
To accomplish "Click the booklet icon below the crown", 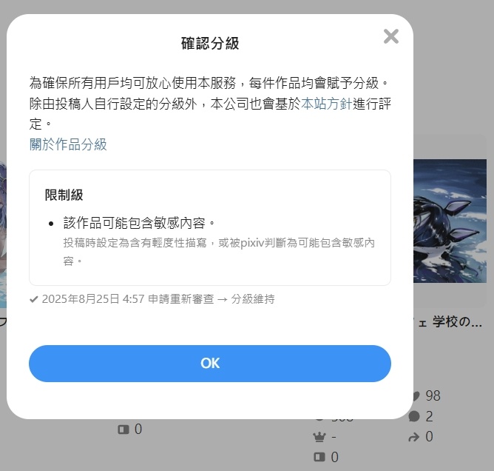I will click(x=319, y=457).
